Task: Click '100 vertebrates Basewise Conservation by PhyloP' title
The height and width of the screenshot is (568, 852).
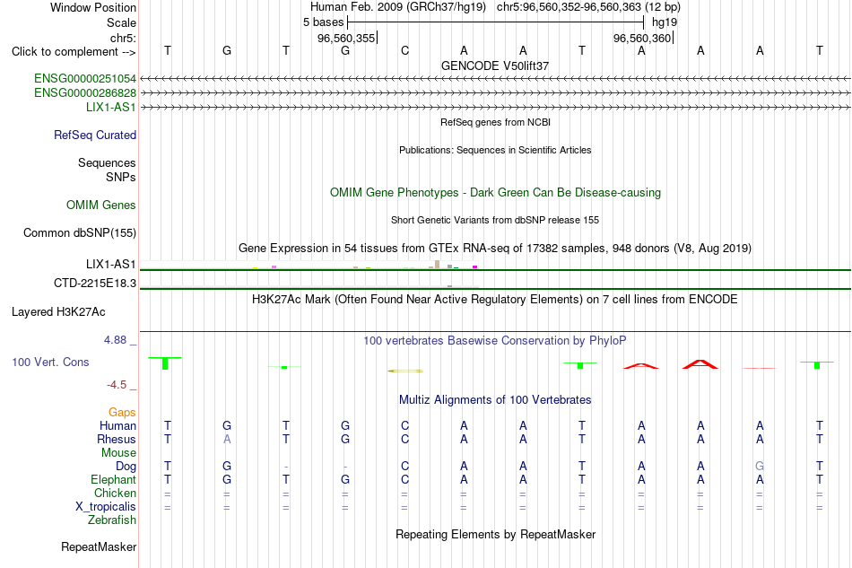Action: 495,341
